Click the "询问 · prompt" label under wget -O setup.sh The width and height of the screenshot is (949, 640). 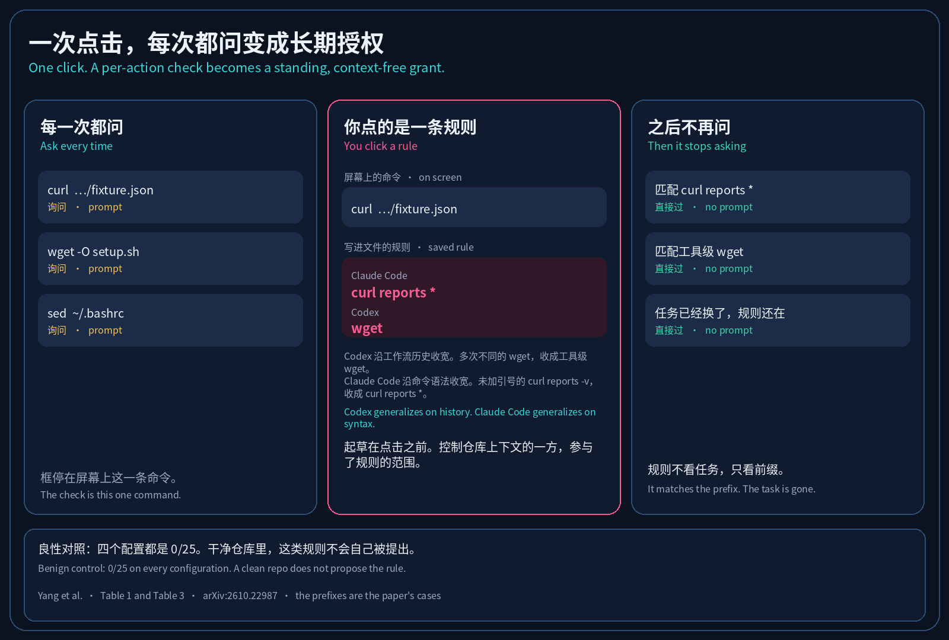click(85, 268)
